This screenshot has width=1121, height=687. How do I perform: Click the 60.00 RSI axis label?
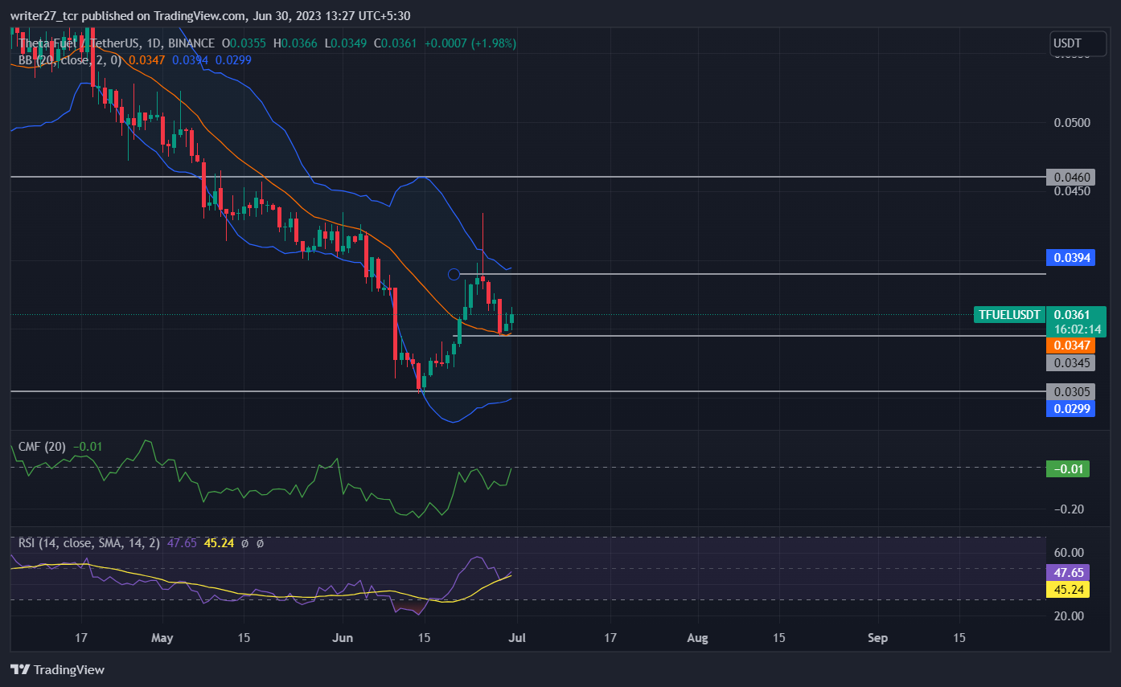1069,553
